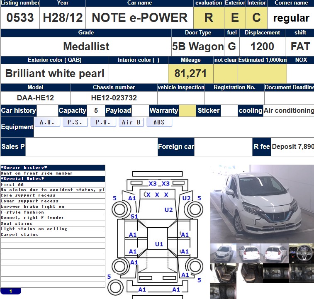Click the page 1 button below the notes
The image size is (314, 299).
(x=11, y=291)
